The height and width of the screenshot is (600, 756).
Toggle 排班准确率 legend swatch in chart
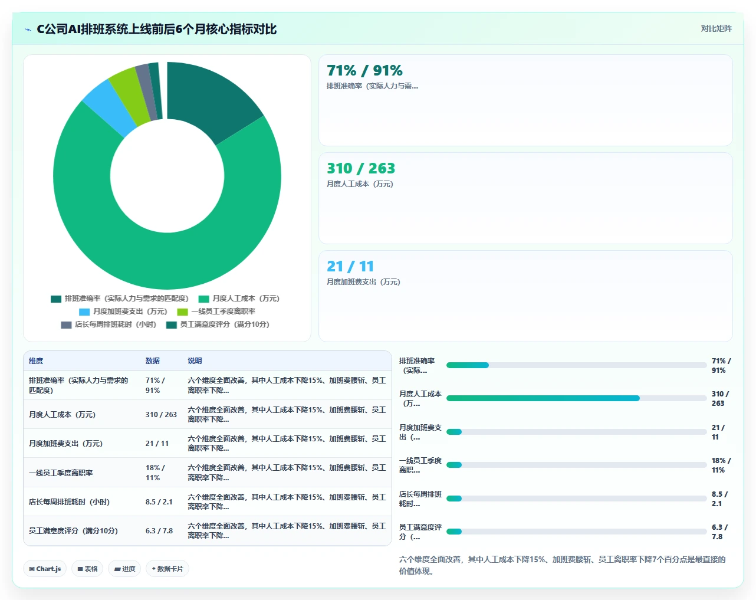point(56,299)
